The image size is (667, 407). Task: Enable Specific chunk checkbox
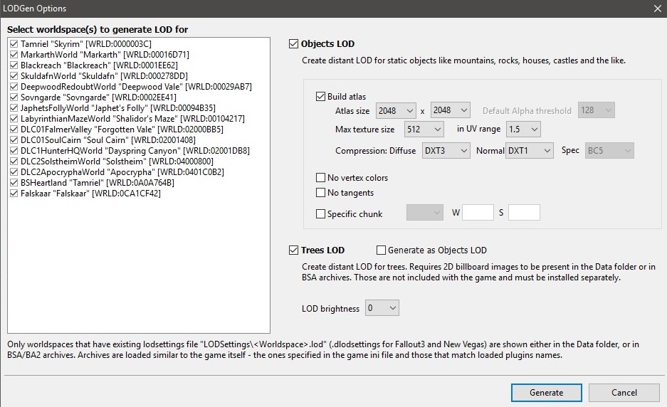click(321, 214)
